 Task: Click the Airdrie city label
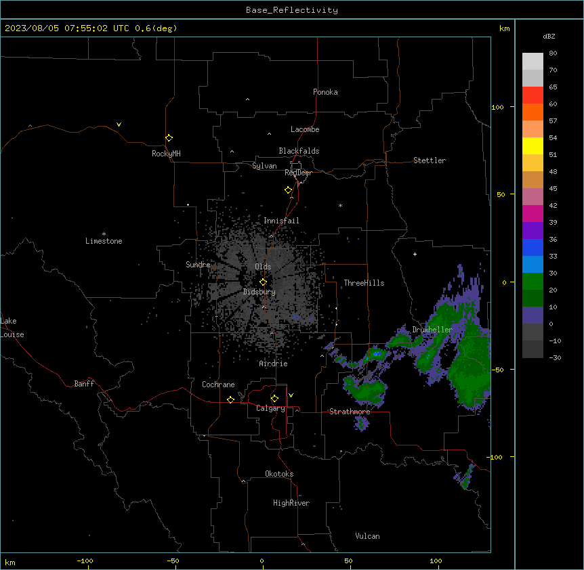[273, 364]
